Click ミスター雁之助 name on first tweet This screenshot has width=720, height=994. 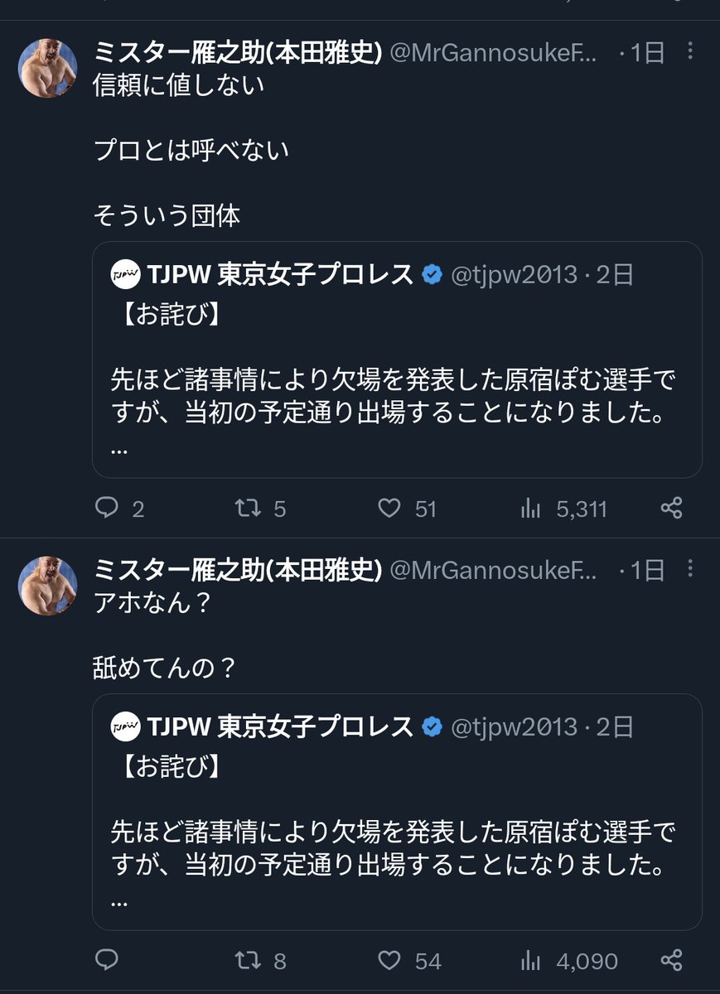click(x=236, y=54)
